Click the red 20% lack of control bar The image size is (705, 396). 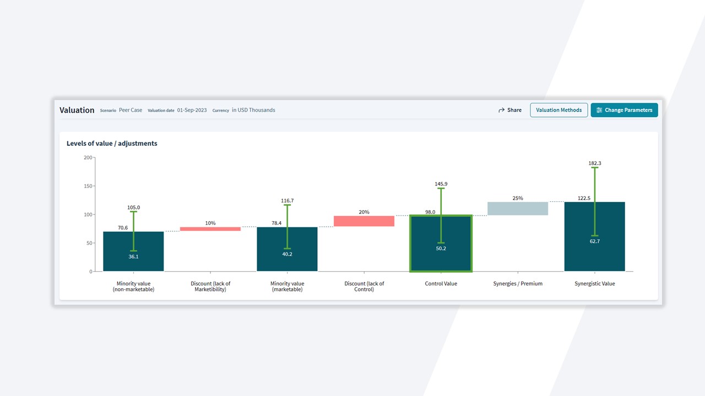(x=364, y=221)
